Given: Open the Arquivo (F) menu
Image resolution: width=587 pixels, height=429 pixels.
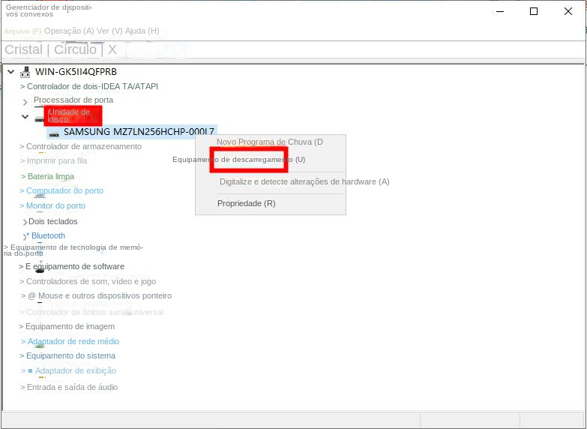Looking at the screenshot, I should (22, 31).
